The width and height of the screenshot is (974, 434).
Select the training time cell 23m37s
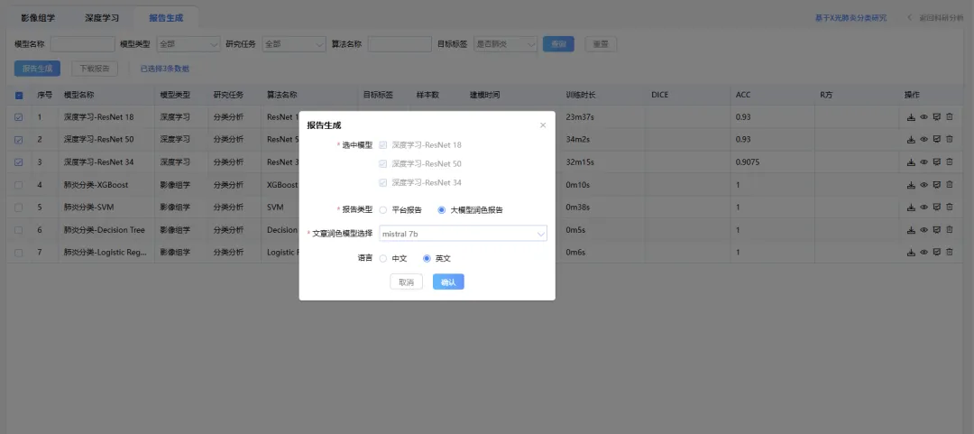point(578,117)
